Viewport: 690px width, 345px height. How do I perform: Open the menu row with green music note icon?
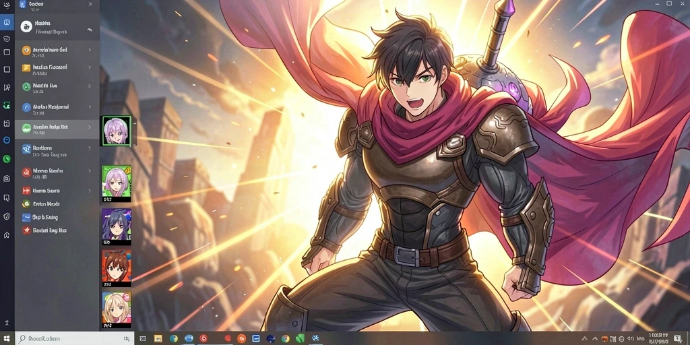pyautogui.click(x=57, y=87)
